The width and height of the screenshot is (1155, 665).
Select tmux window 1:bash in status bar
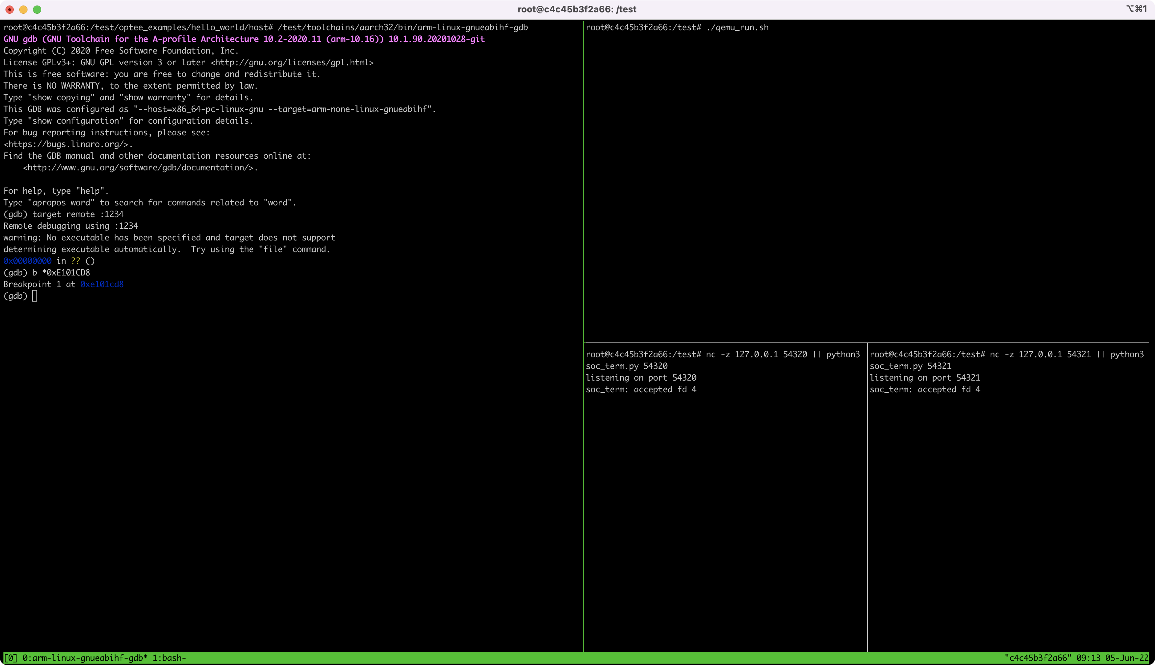tap(169, 658)
